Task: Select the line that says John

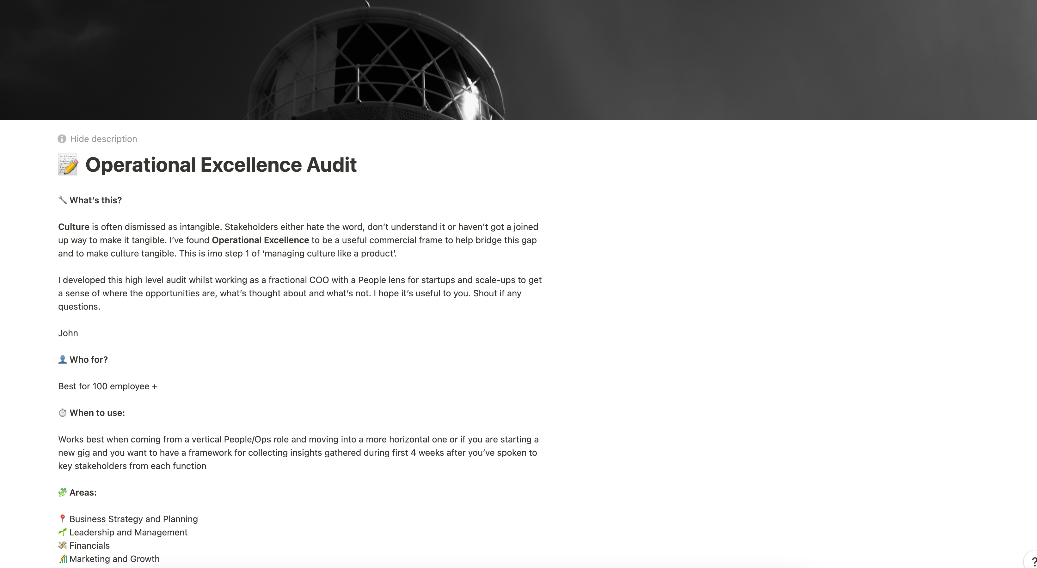Action: (68, 333)
